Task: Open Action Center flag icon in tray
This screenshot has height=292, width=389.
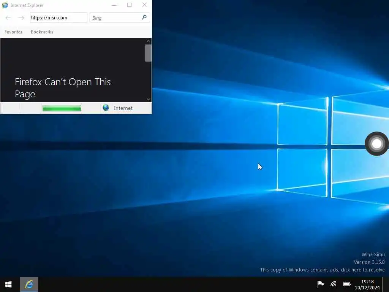Action: click(321, 284)
